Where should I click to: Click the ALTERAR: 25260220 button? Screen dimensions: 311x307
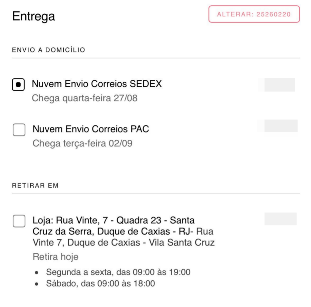(x=254, y=14)
